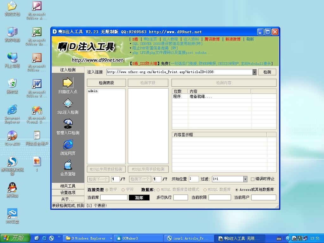The width and height of the screenshot is (324, 243).
Task: Open the 新浪微博 header link
Action: click(233, 39)
